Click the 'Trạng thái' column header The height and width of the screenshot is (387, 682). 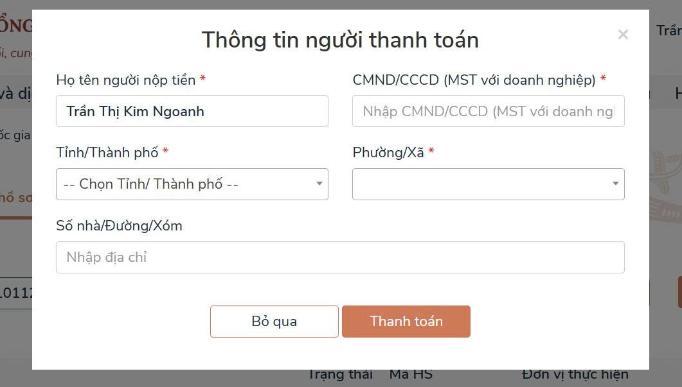(340, 375)
